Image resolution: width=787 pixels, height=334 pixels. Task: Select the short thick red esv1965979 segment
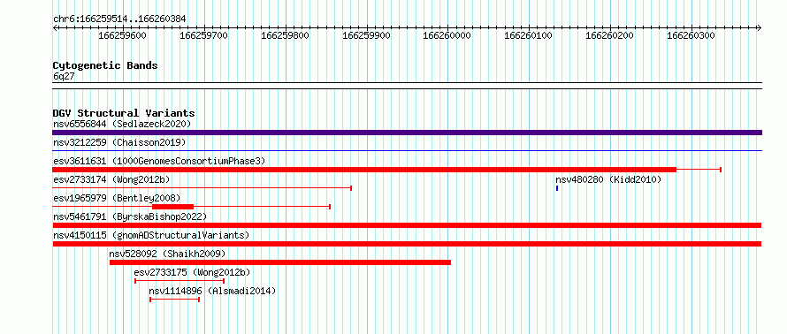[x=172, y=207]
